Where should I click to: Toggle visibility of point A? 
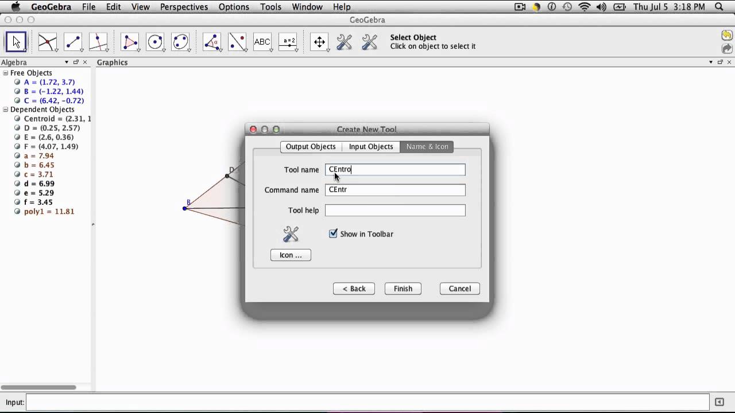(x=17, y=82)
